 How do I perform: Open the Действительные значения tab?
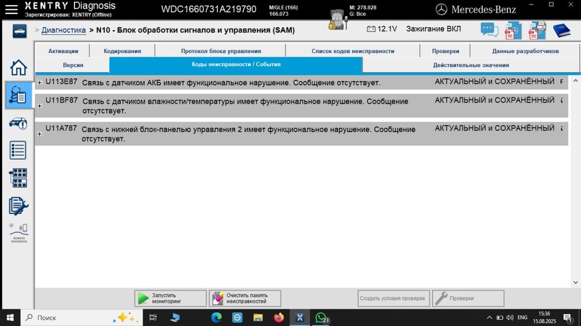(x=471, y=65)
